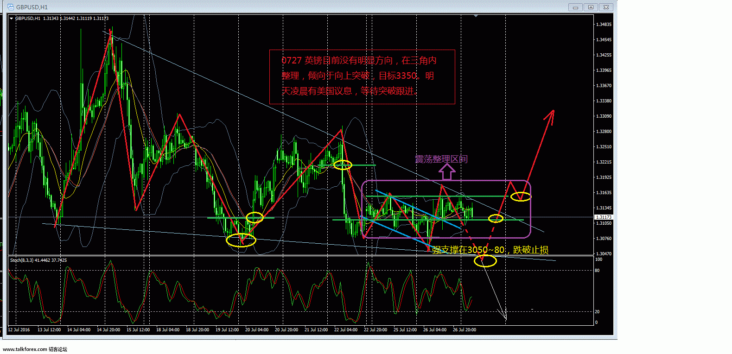
Task: Click the '22 Jul 20:00' time axis label
Action: 376,330
